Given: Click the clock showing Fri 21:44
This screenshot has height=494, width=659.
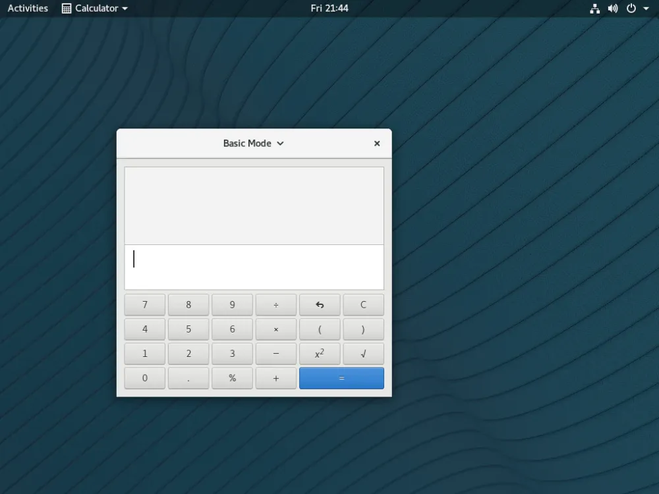Looking at the screenshot, I should tap(329, 9).
